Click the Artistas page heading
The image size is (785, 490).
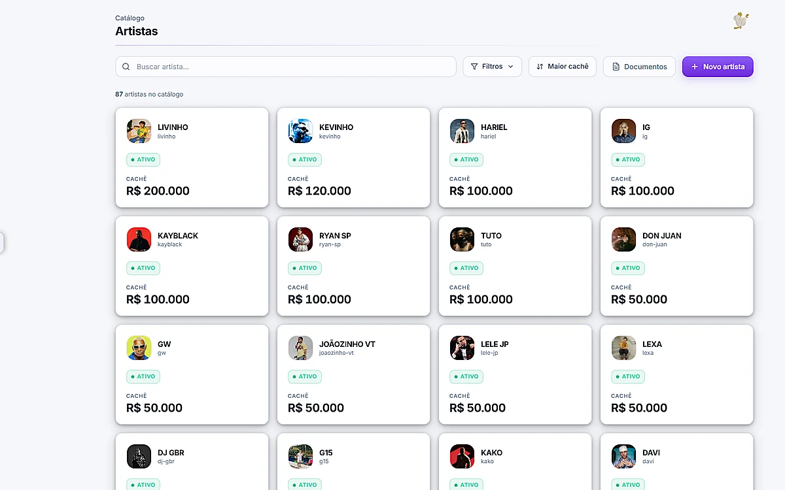tap(137, 31)
